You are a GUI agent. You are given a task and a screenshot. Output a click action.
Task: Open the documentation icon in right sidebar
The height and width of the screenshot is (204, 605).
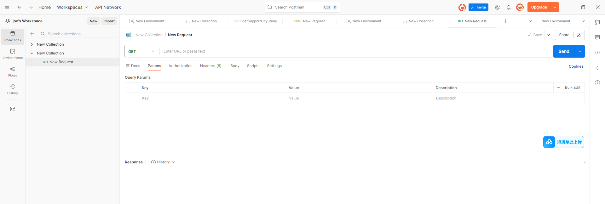[597, 22]
